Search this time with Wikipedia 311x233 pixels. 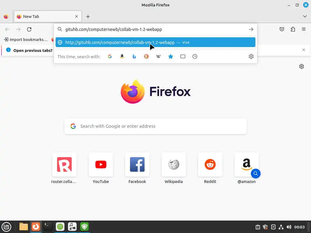(x=159, y=56)
